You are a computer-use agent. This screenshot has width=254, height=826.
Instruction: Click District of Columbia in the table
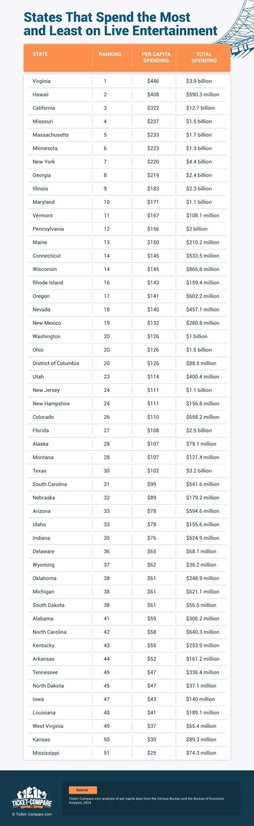pos(56,363)
